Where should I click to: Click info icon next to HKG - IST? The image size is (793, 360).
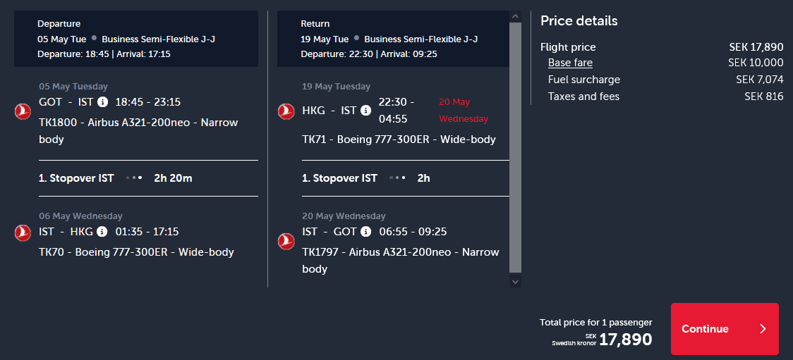click(x=365, y=110)
